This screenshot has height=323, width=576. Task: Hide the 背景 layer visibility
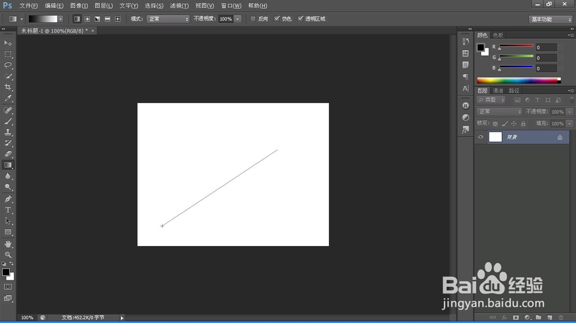click(x=480, y=137)
